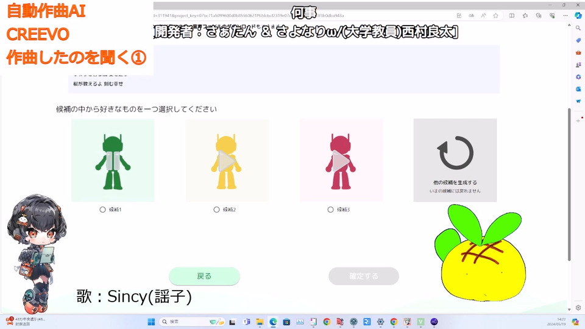
Task: Click lyrics line 桜が教えるよ 刻む幸せ
Action: 98,84
